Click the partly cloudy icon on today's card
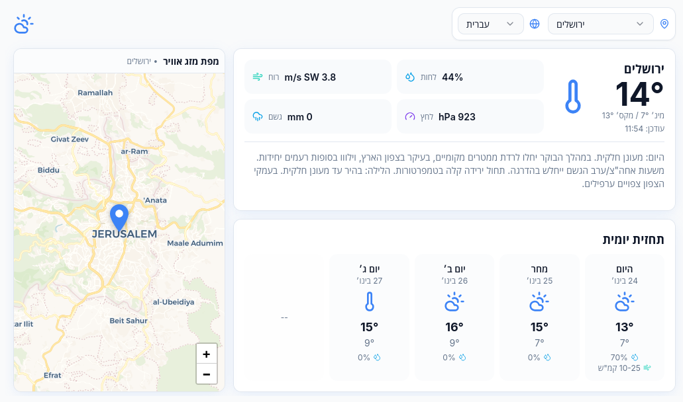 (624, 302)
